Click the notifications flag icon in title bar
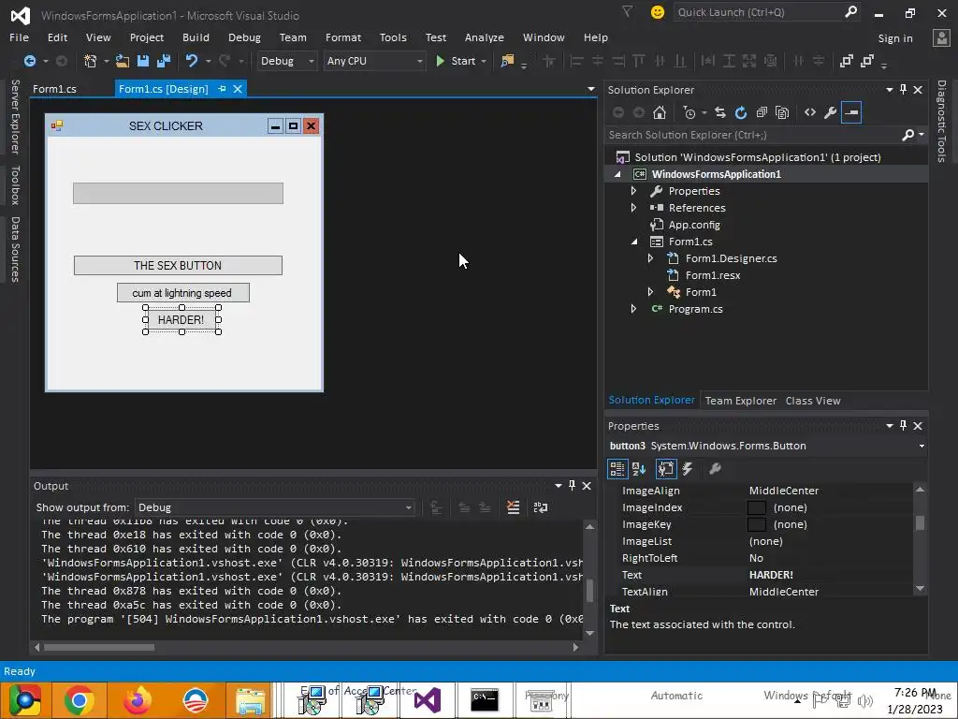958x719 pixels. (627, 11)
